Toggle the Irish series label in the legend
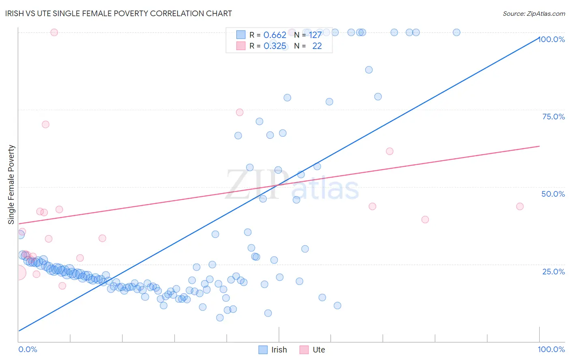This screenshot has height=361, width=570. tap(279, 350)
